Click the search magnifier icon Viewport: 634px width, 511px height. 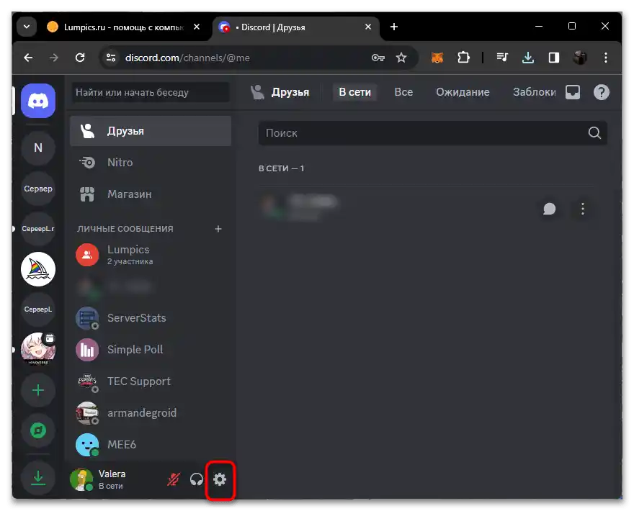[594, 132]
